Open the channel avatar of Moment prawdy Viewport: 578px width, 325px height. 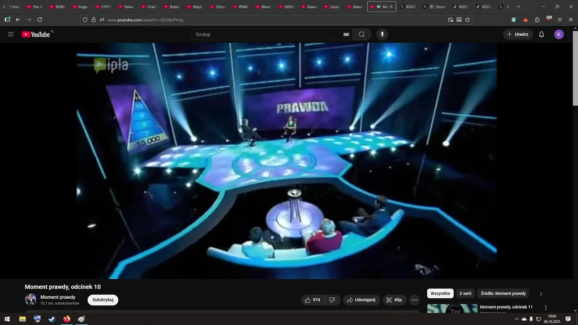pos(31,300)
